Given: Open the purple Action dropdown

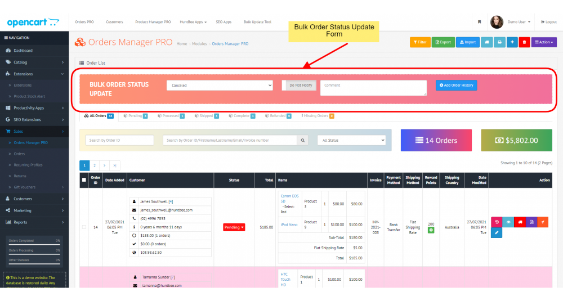Looking at the screenshot, I should [544, 42].
